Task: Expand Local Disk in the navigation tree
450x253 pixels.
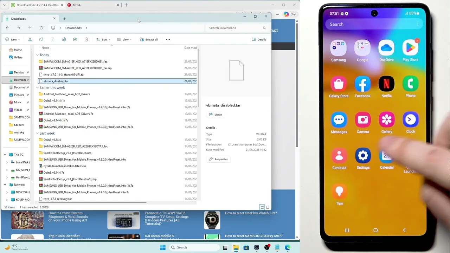Action: (7, 162)
